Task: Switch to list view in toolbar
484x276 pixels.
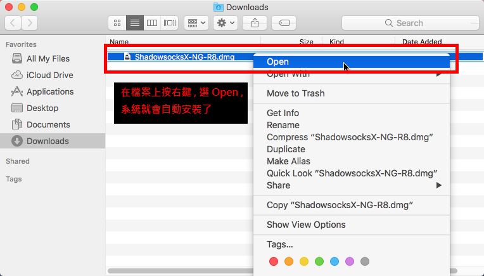Action: [134, 23]
